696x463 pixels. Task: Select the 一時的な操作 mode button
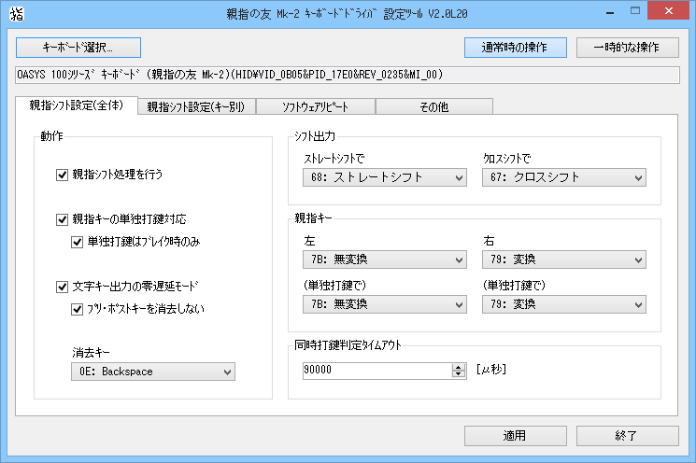(x=627, y=47)
